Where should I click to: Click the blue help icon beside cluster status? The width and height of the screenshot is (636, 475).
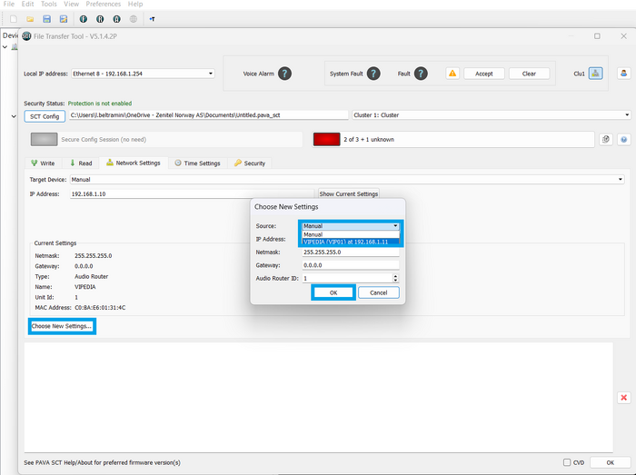(x=623, y=140)
